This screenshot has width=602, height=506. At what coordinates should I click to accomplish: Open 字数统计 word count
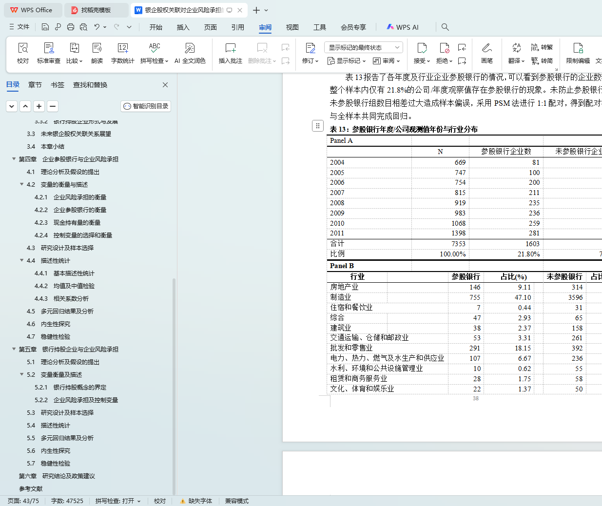[123, 53]
